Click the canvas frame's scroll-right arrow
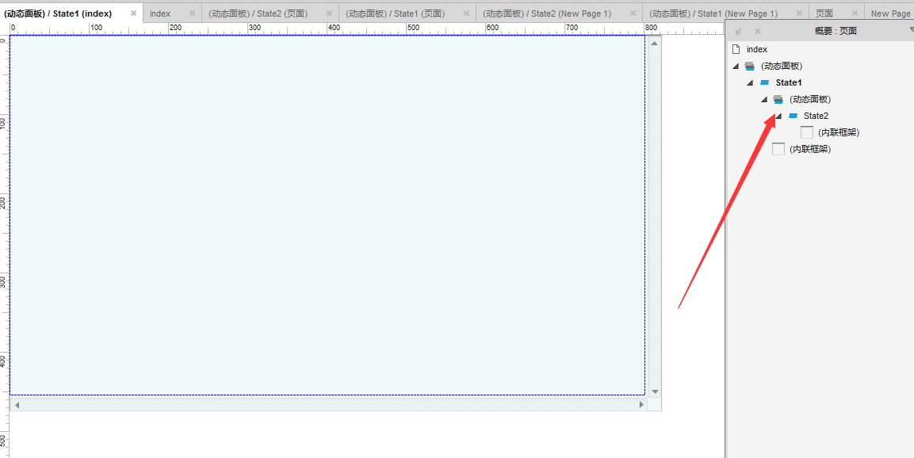This screenshot has height=458, width=914. [642, 404]
